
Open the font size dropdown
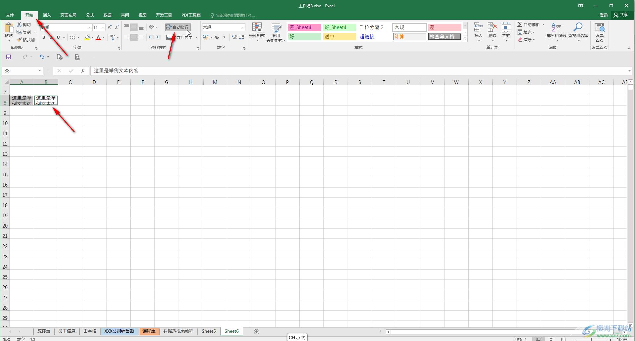click(x=103, y=27)
